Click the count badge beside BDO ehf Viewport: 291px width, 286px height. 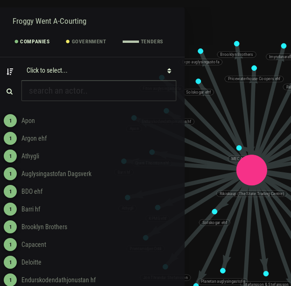tap(10, 191)
